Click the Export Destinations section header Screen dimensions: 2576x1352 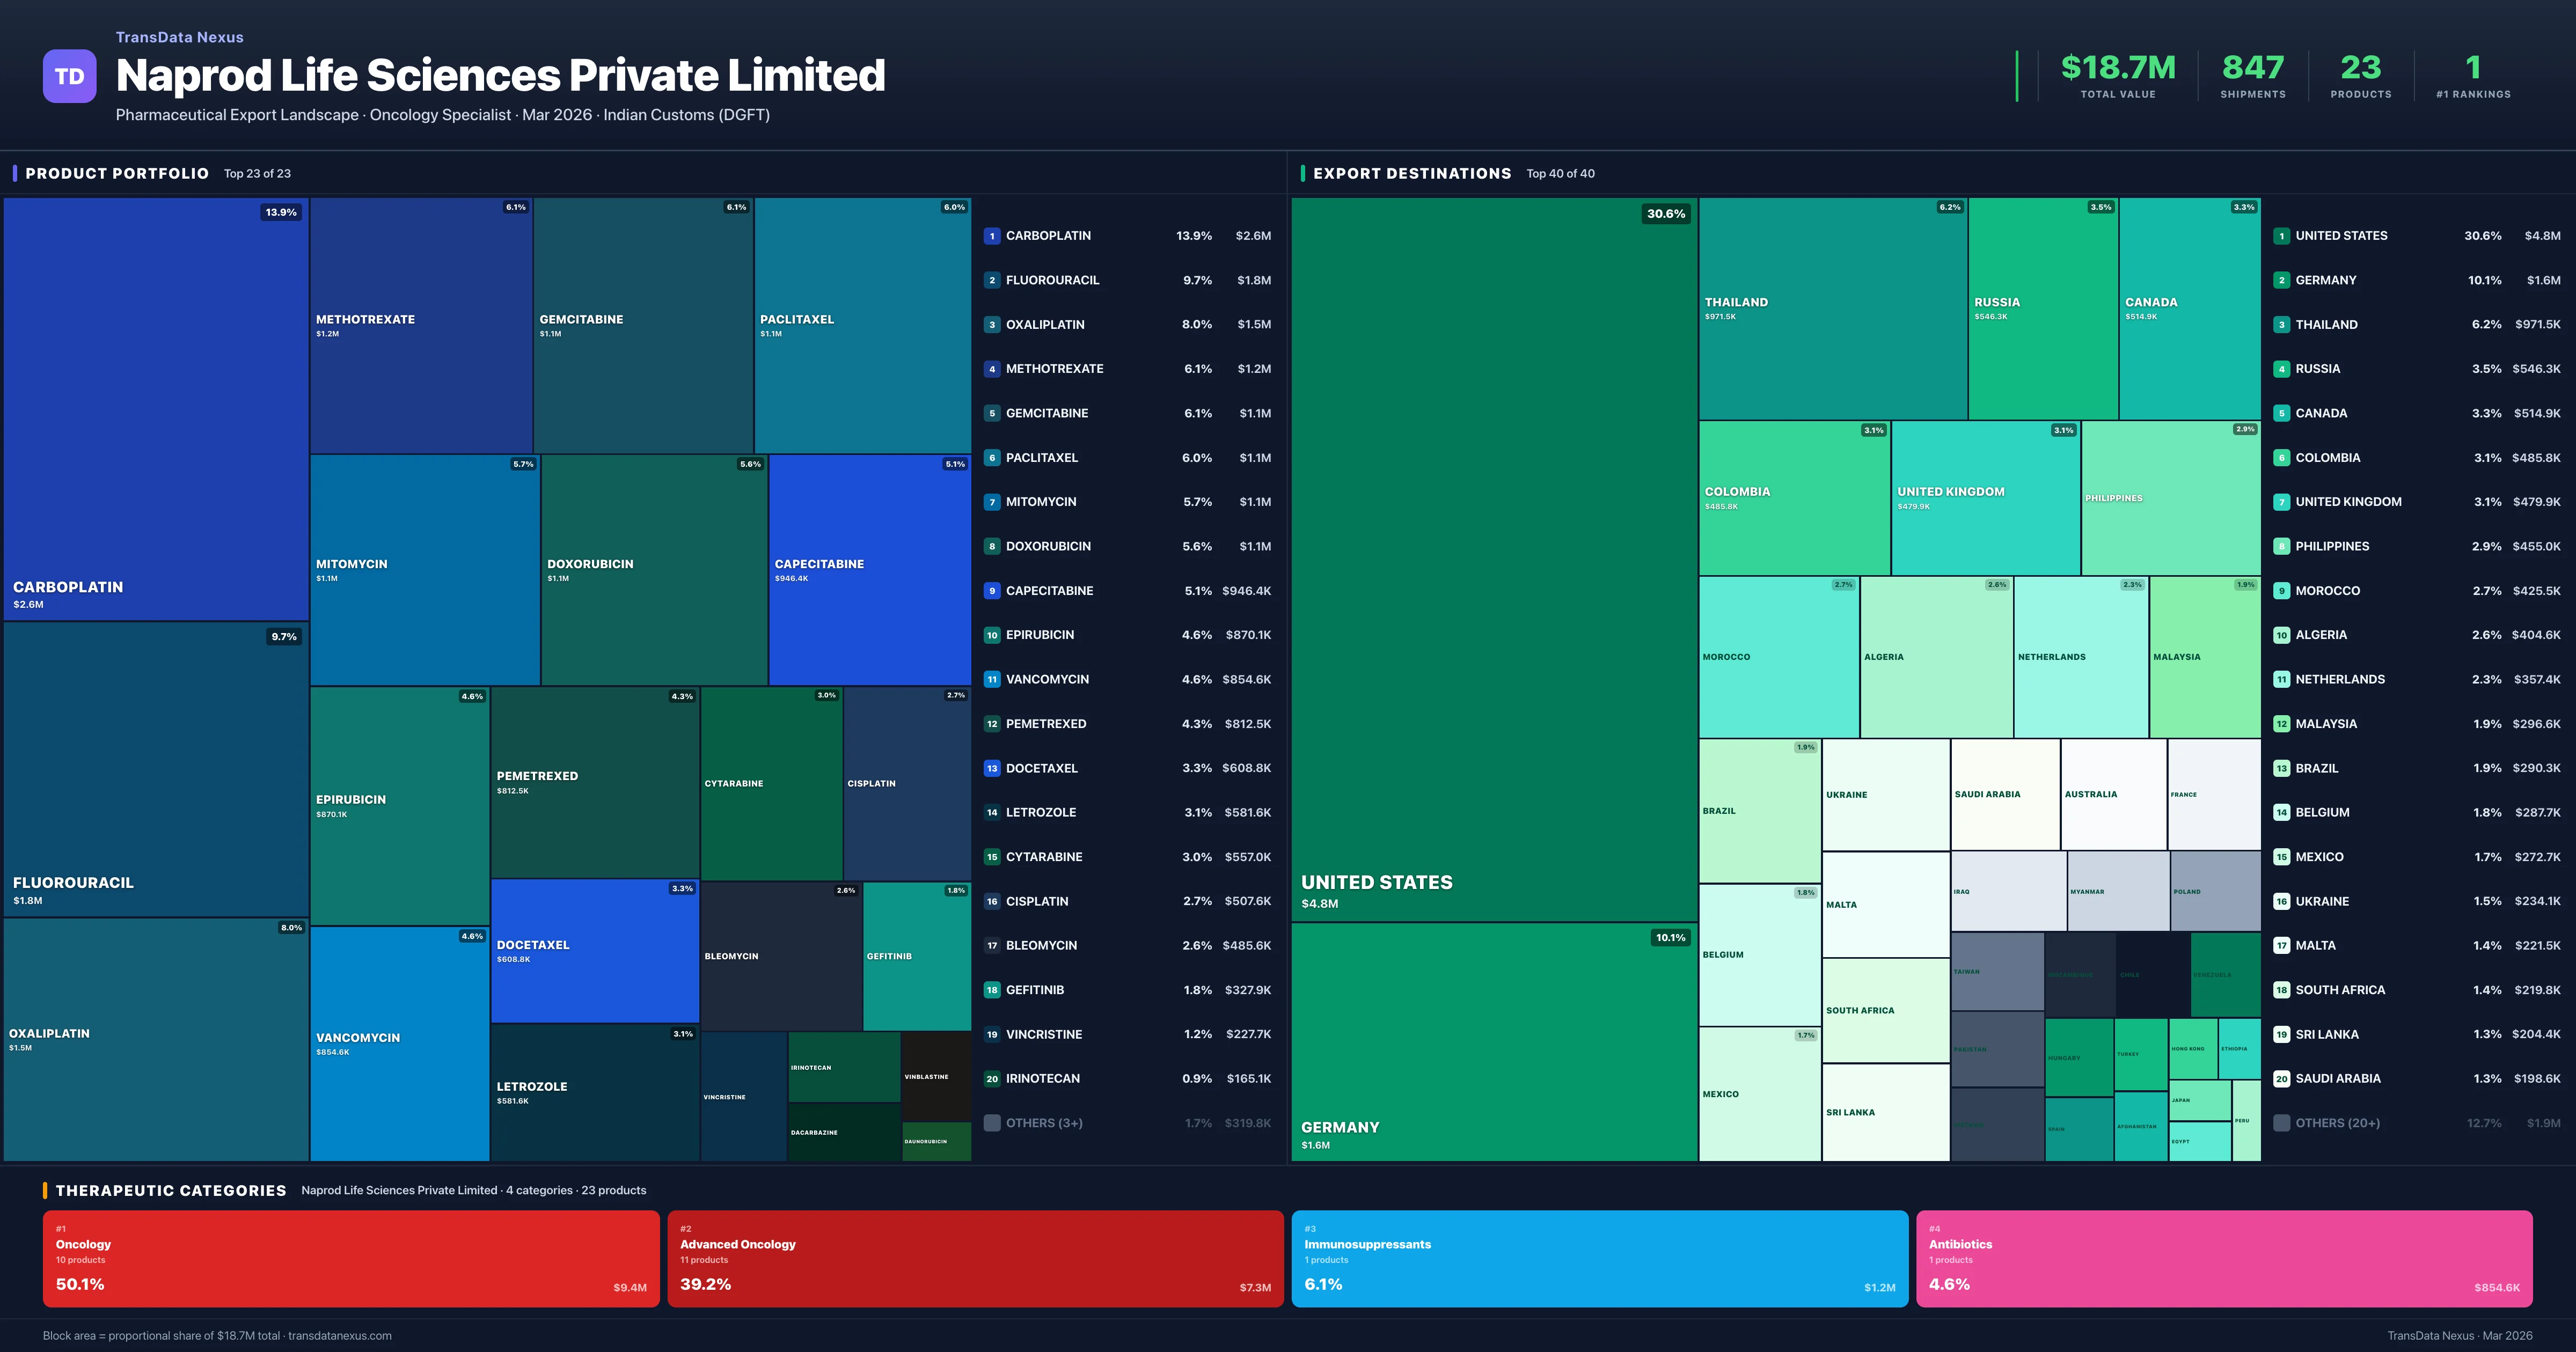click(x=1411, y=173)
